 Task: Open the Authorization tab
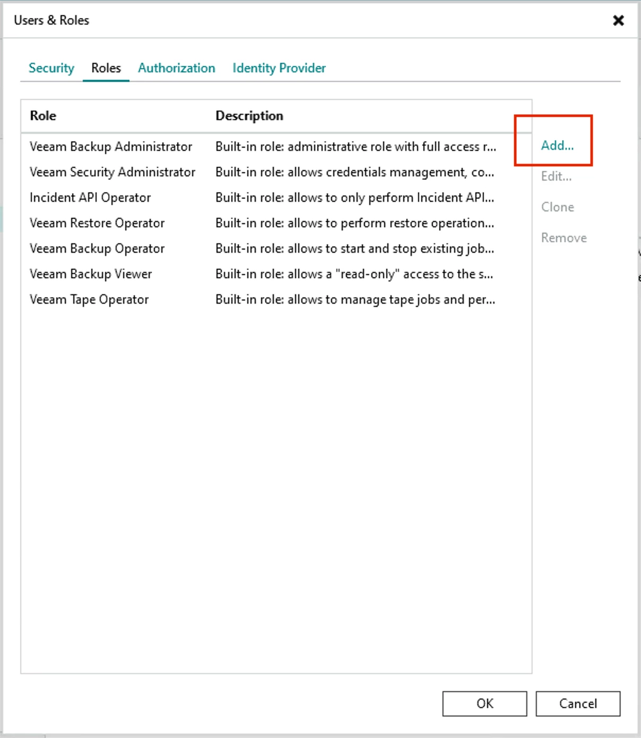click(x=177, y=68)
